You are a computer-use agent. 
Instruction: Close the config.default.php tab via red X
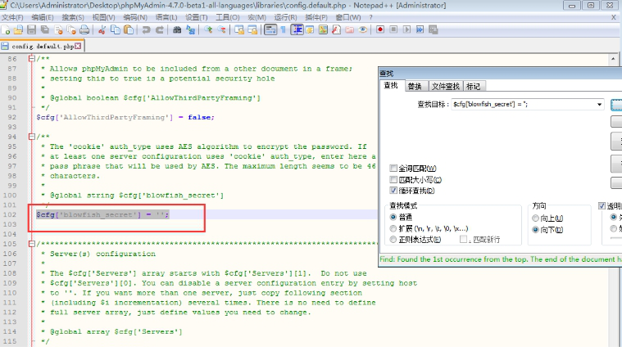click(78, 46)
